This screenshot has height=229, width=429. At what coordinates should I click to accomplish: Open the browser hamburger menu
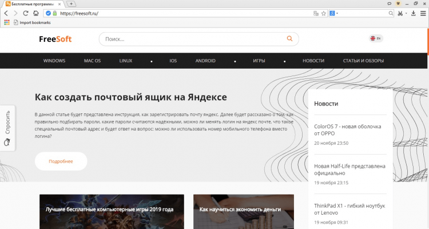(423, 13)
